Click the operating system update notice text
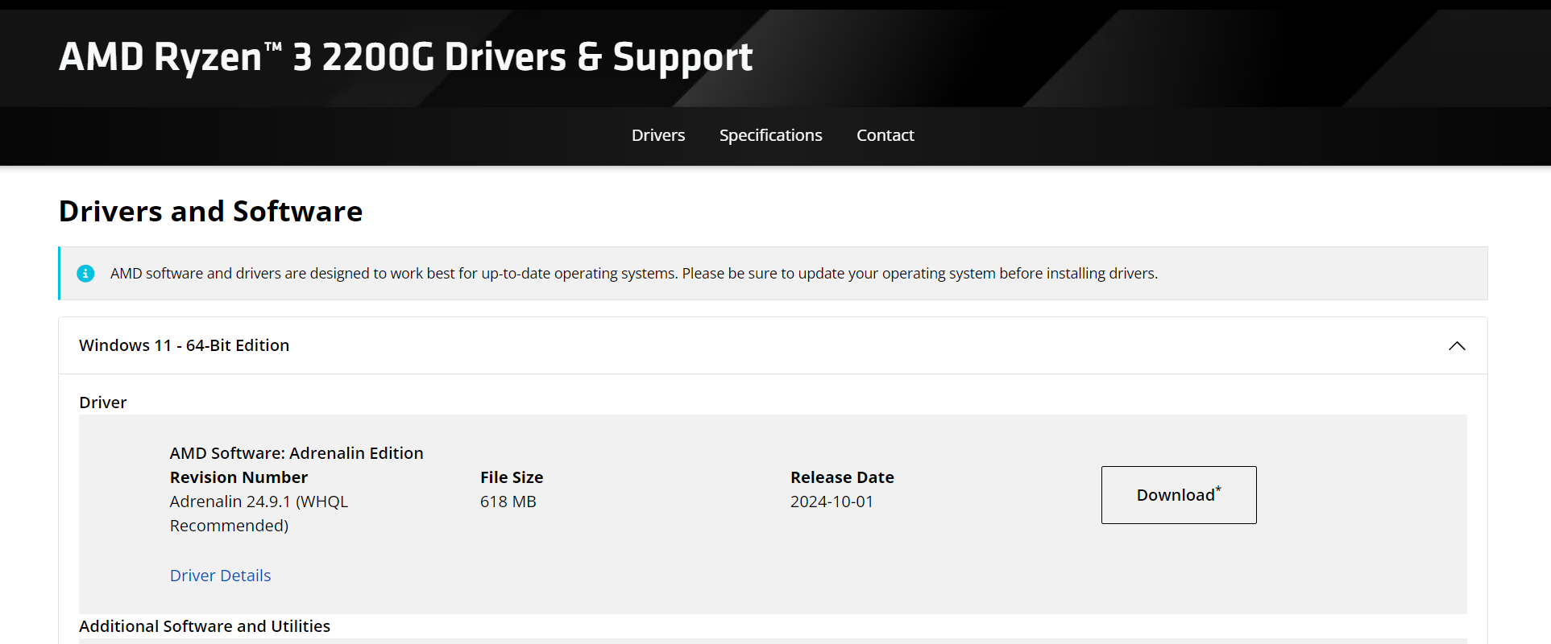The height and width of the screenshot is (644, 1551). [634, 274]
